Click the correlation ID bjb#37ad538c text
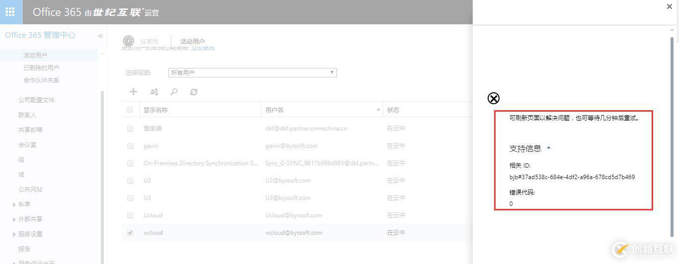 572,177
